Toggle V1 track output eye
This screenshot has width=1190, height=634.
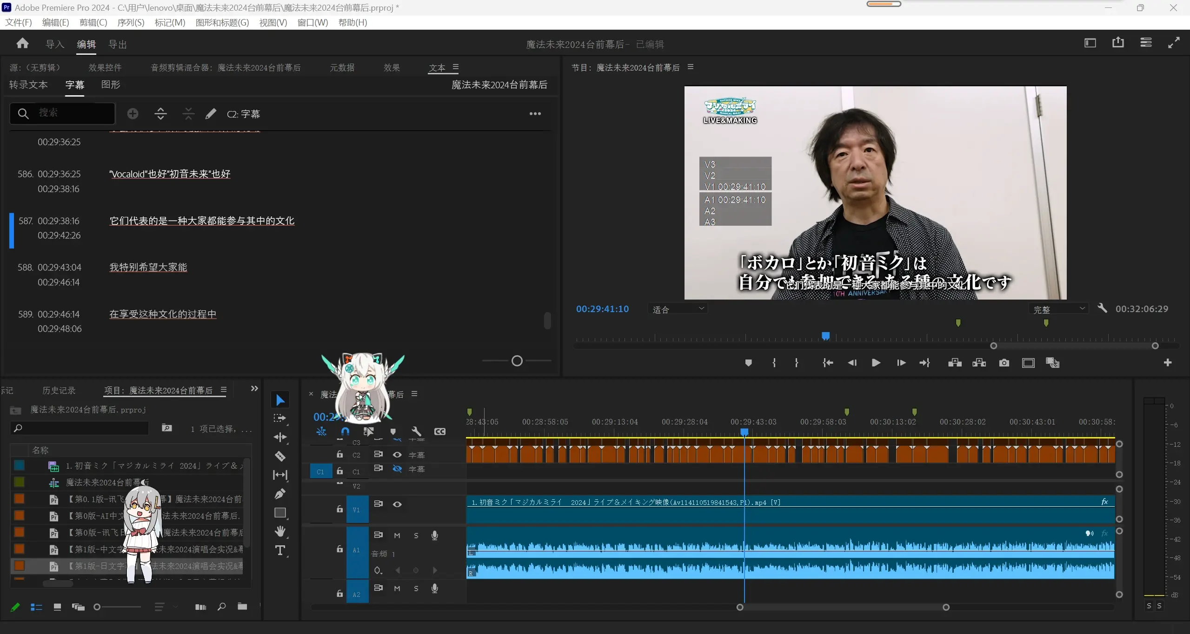[397, 504]
